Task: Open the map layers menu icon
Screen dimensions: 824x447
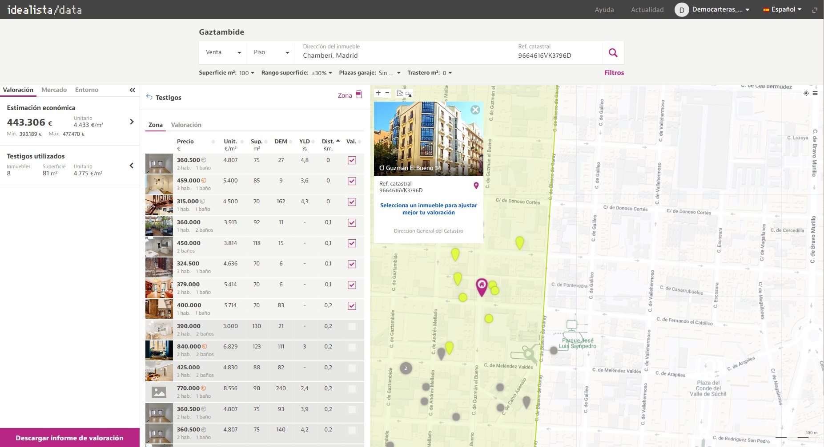Action: (x=815, y=93)
